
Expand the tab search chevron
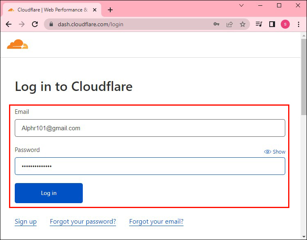241,6
